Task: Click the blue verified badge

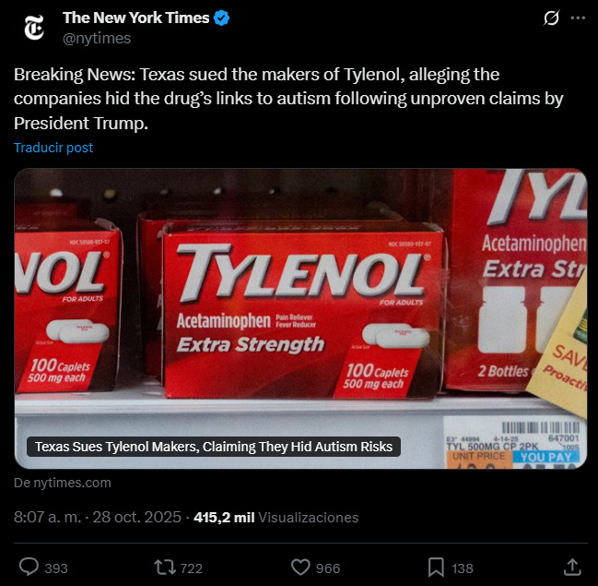Action: click(221, 18)
